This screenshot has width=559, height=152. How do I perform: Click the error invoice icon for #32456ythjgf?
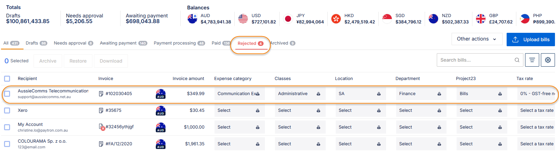coord(101,127)
